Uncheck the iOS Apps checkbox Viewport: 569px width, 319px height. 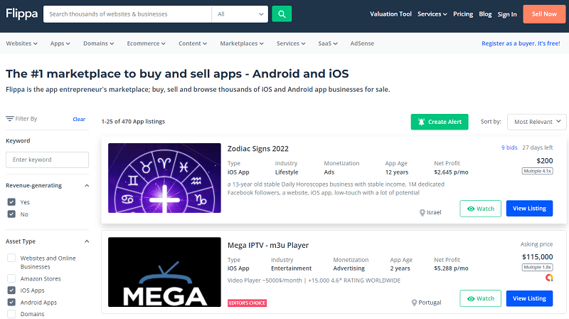(11, 291)
